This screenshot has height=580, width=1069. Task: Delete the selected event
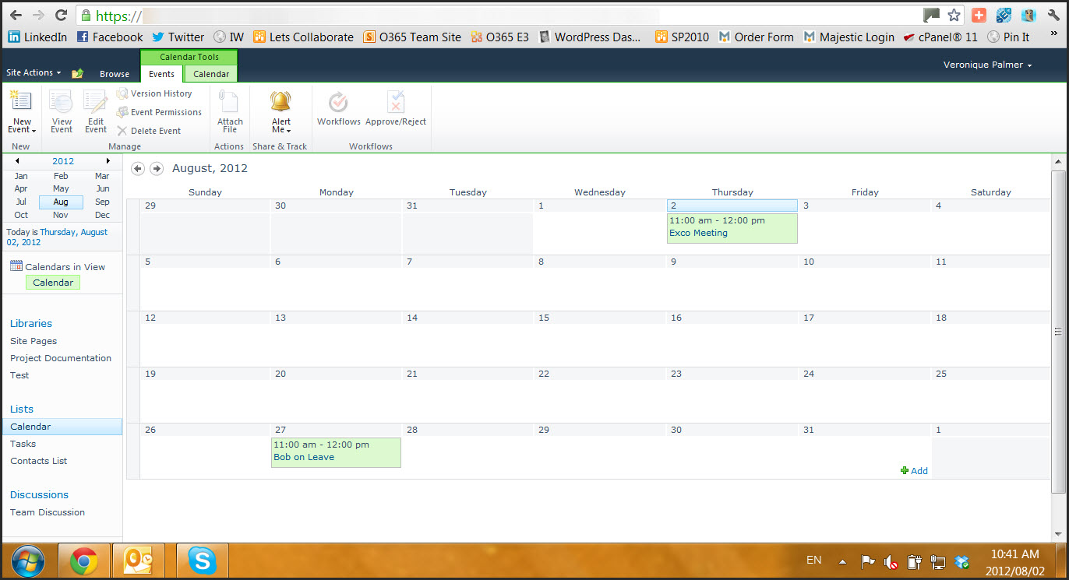coord(155,130)
